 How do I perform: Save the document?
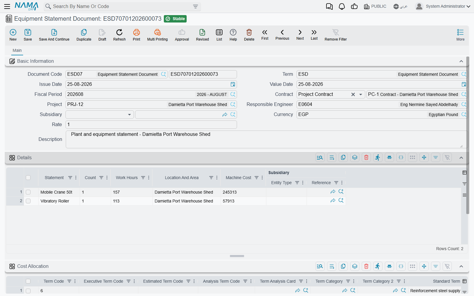pyautogui.click(x=28, y=35)
